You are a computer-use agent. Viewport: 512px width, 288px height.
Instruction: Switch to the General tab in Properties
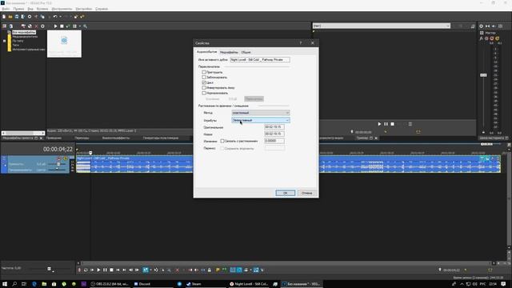[246, 52]
